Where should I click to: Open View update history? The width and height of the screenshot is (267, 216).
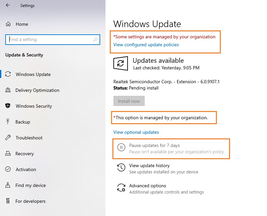click(149, 165)
